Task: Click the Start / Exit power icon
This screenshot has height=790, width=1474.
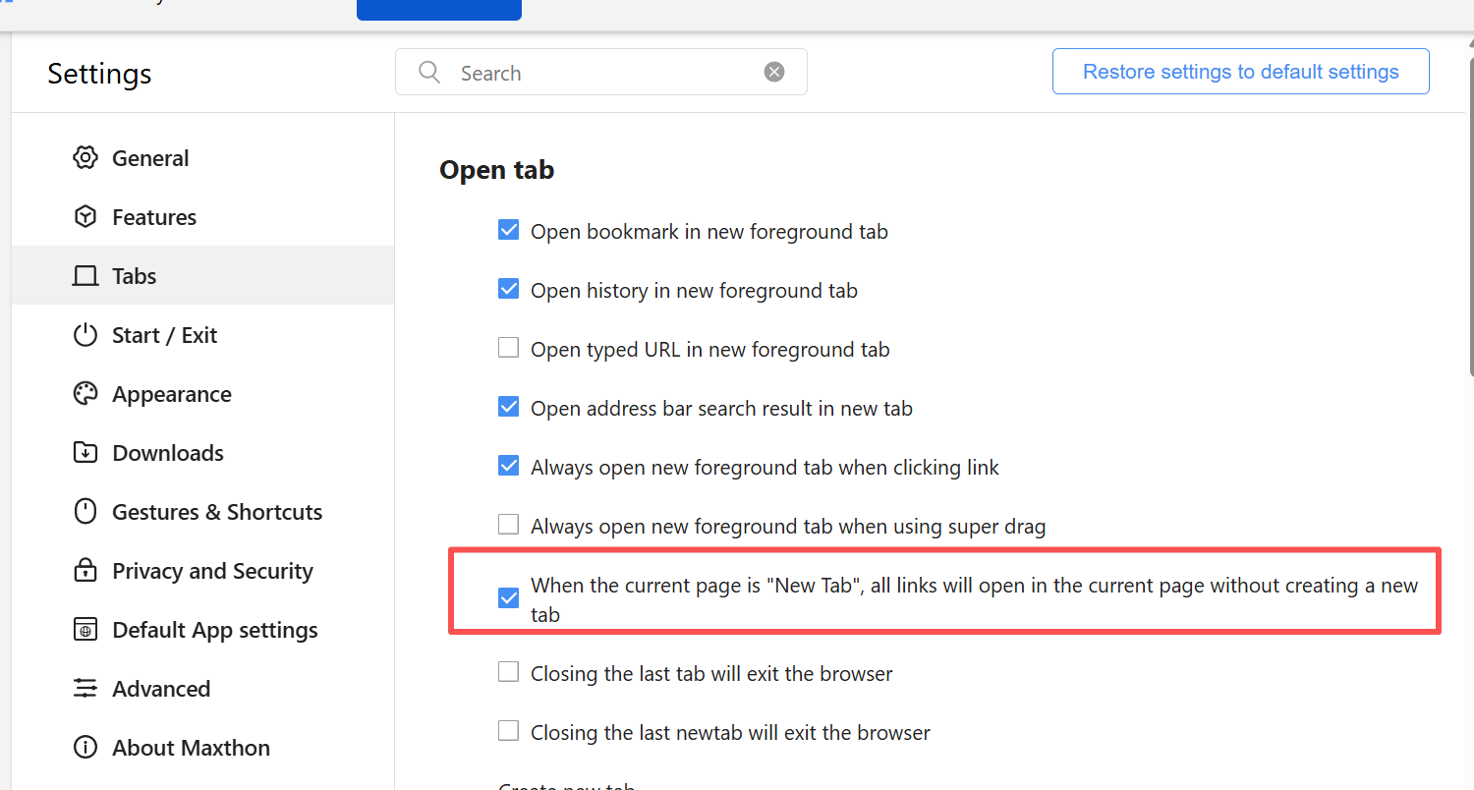Action: click(85, 335)
